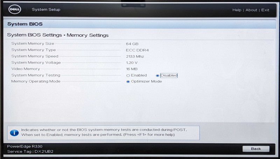The height and width of the screenshot is (159, 280).
Task: Click the System Memory Testing label
Action: [36, 75]
